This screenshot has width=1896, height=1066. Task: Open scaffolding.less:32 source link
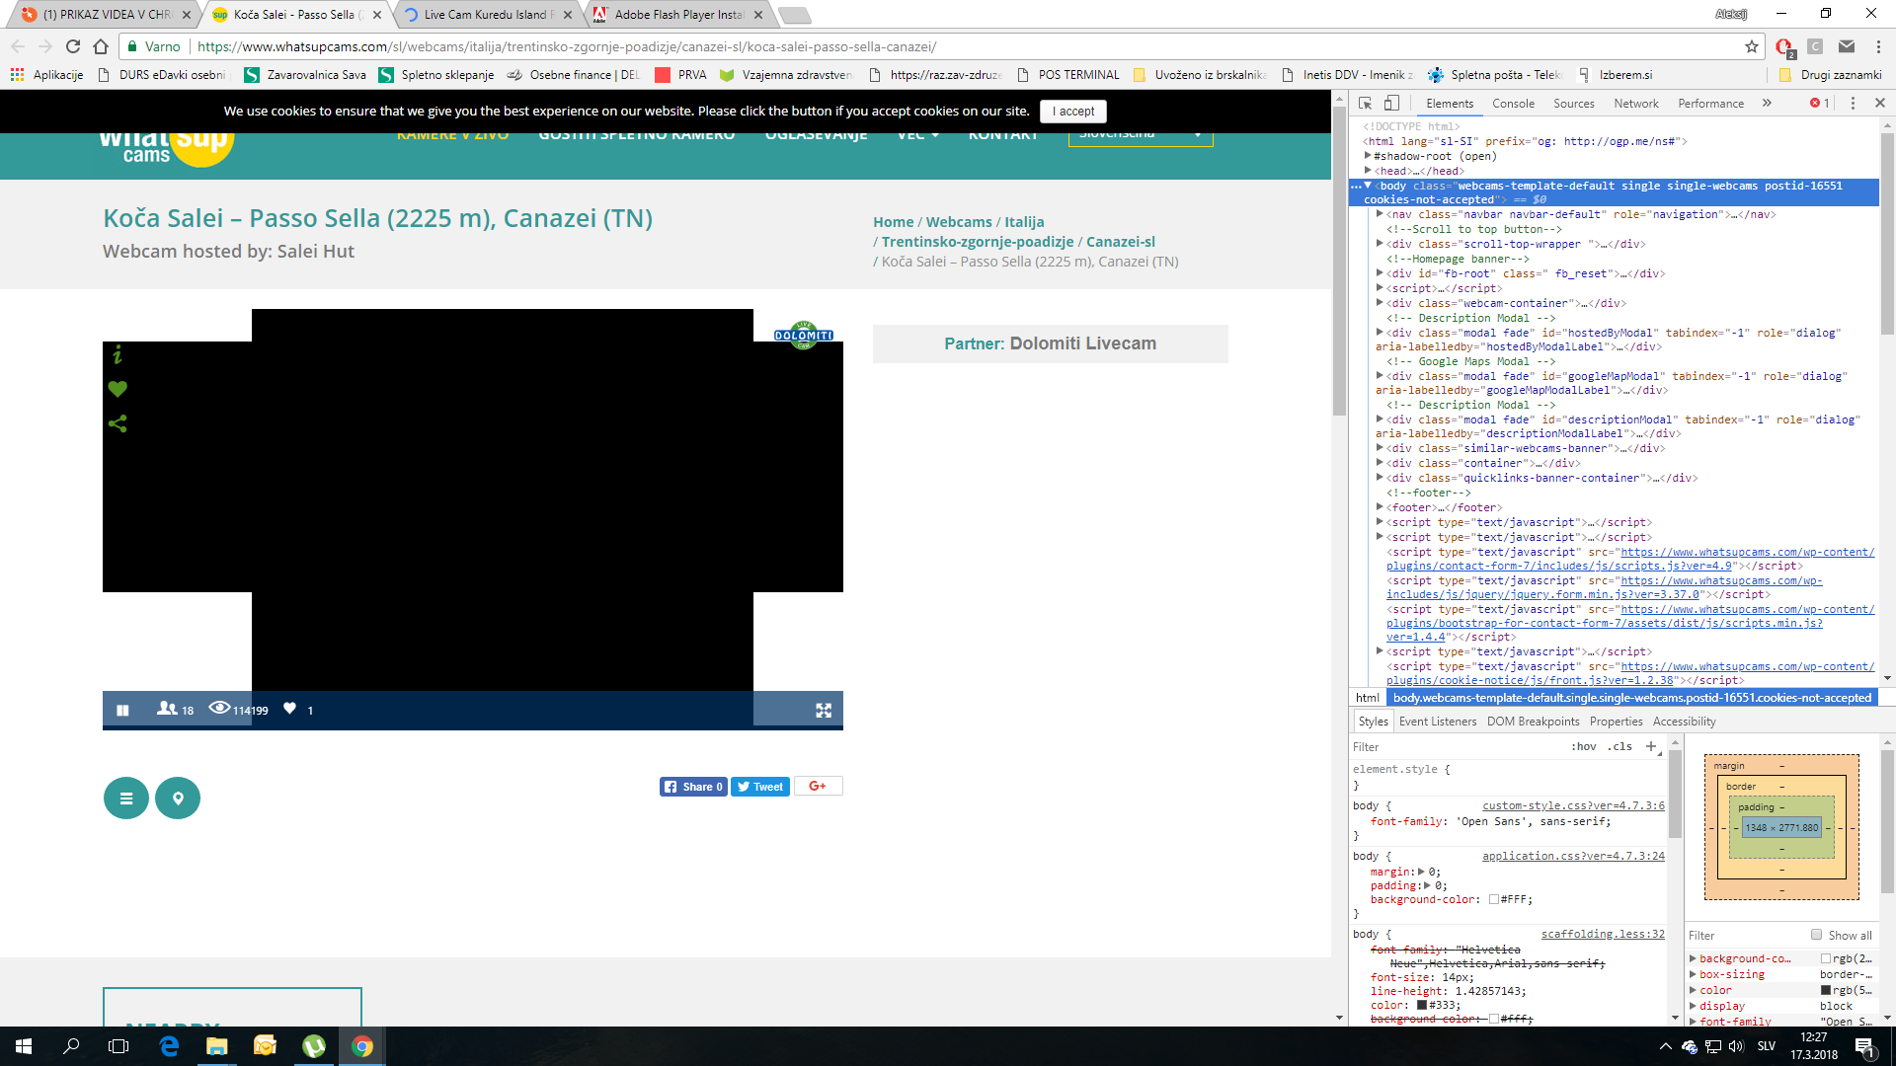(1603, 935)
